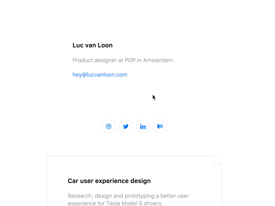Select the leftmost circular social button
The image size is (275, 206).
[109, 126]
